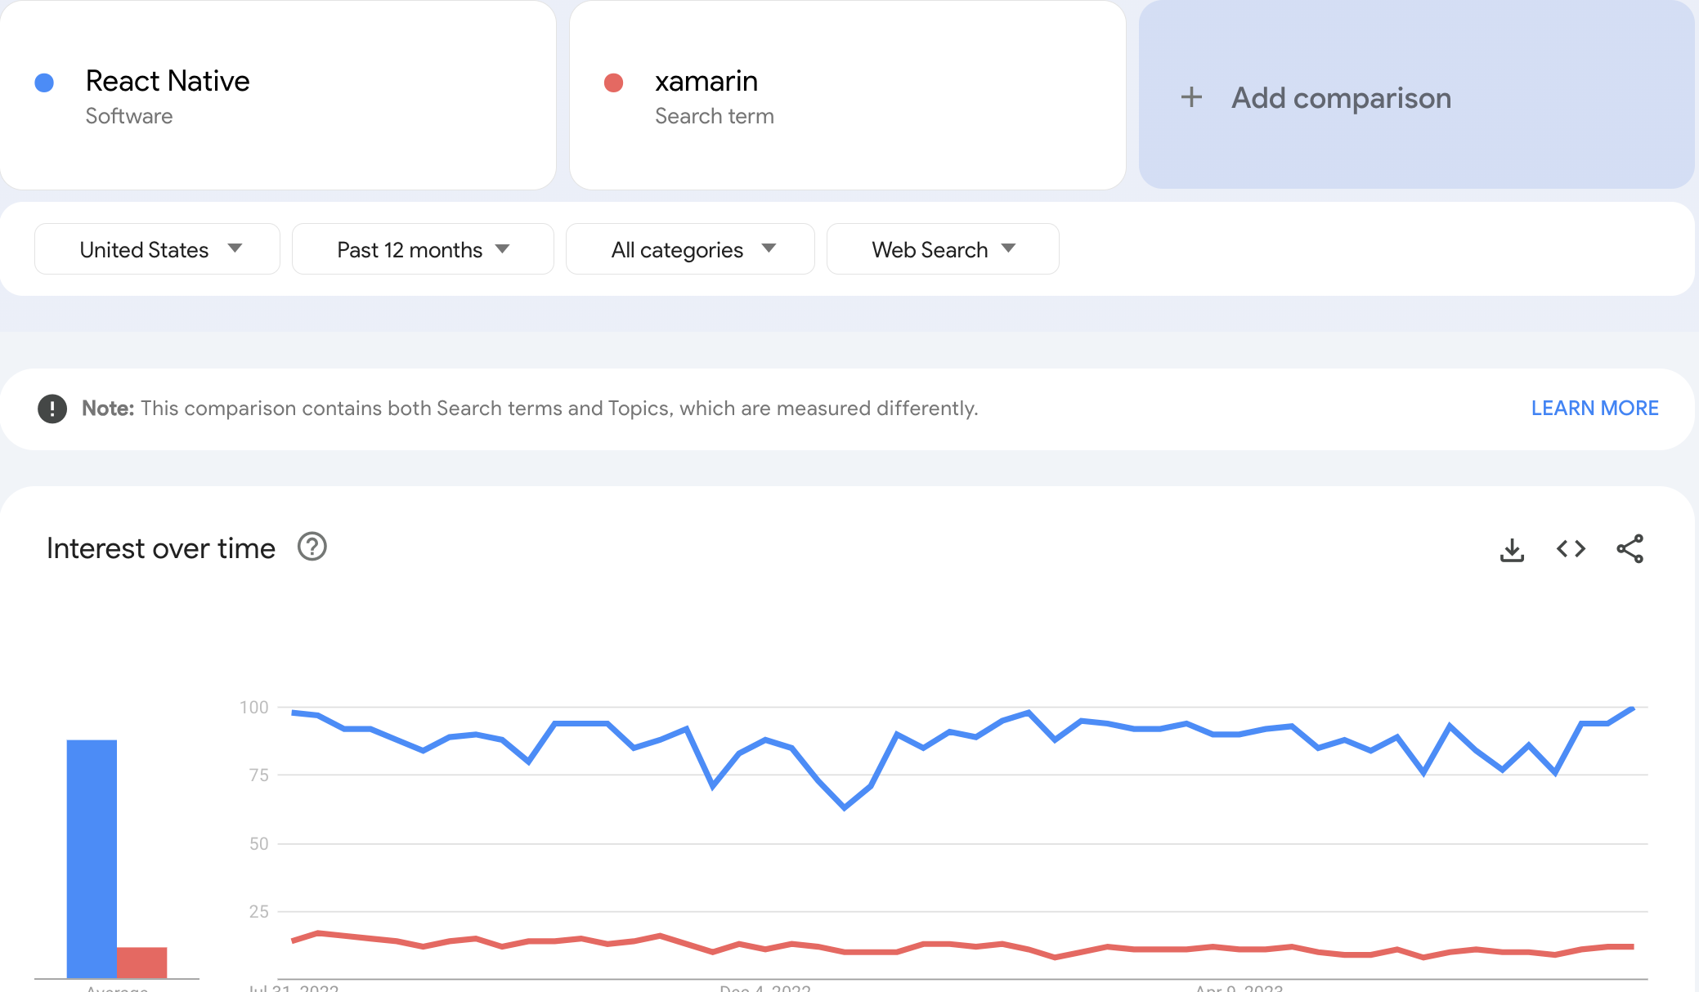Click the plus icon for Add comparison
This screenshot has height=992, width=1699.
point(1191,97)
